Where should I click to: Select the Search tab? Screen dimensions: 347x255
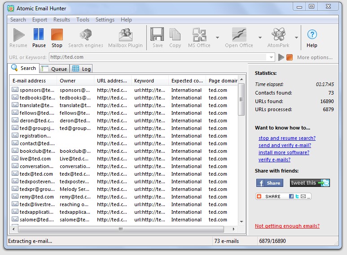tap(23, 68)
